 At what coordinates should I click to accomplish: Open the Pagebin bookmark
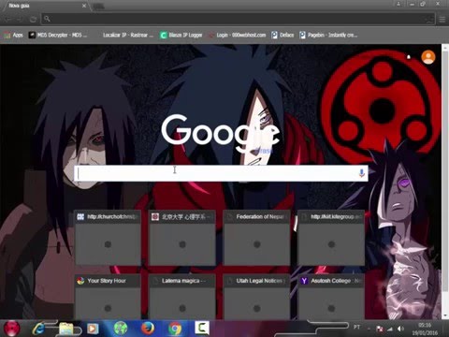click(x=328, y=35)
